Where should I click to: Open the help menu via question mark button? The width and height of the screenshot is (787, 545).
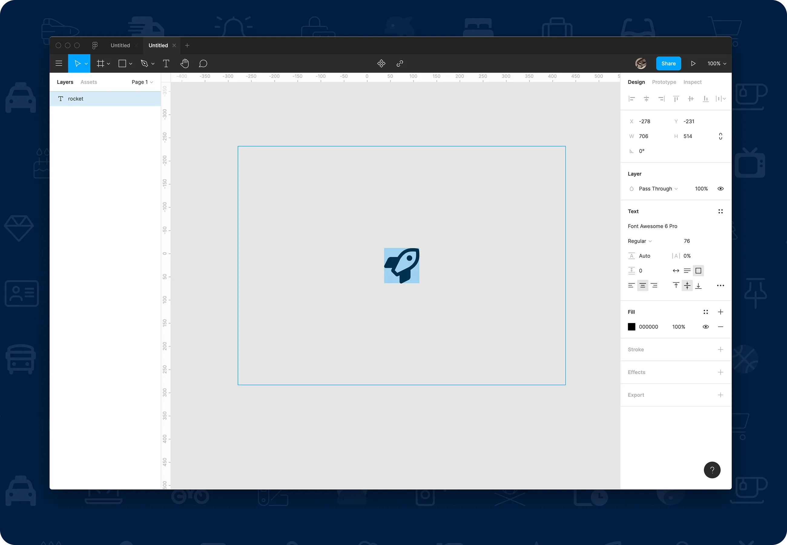[712, 470]
